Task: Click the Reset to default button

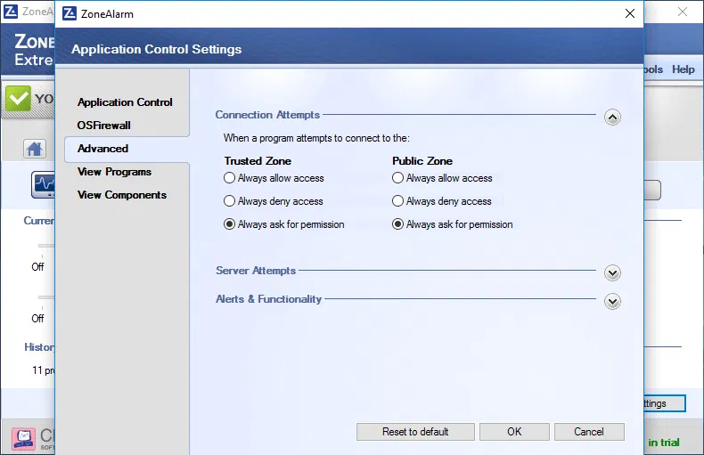Action: coord(415,432)
